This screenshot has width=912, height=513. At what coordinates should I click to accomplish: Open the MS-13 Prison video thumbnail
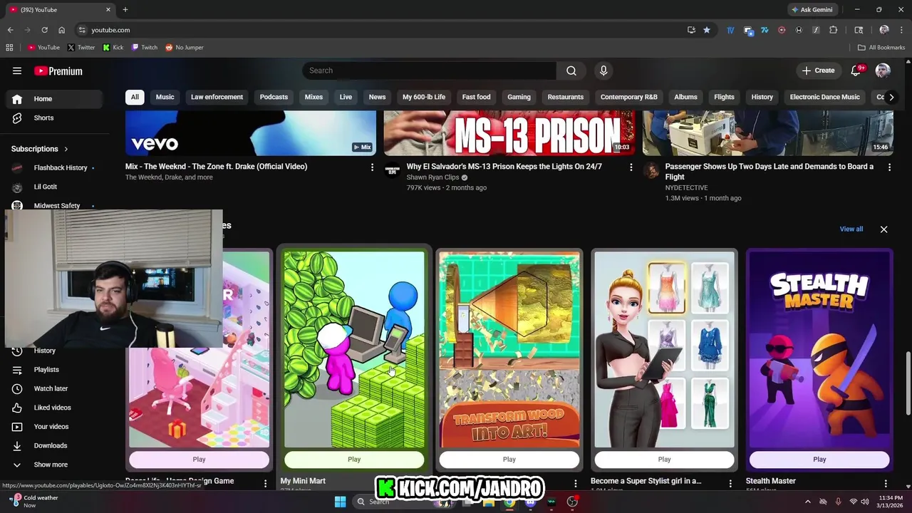click(x=509, y=133)
